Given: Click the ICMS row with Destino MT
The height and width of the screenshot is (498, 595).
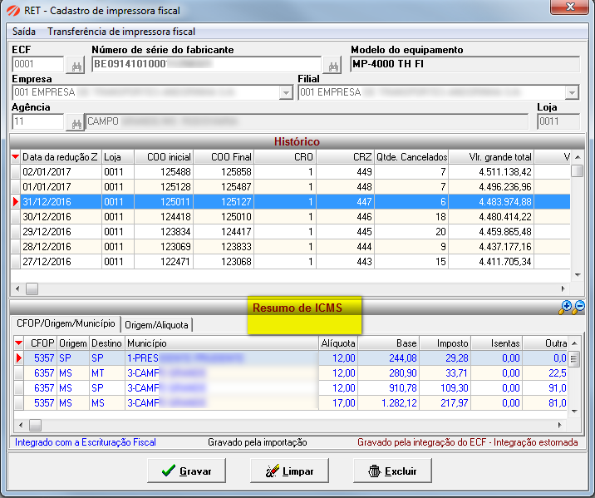Looking at the screenshot, I should click(290, 373).
